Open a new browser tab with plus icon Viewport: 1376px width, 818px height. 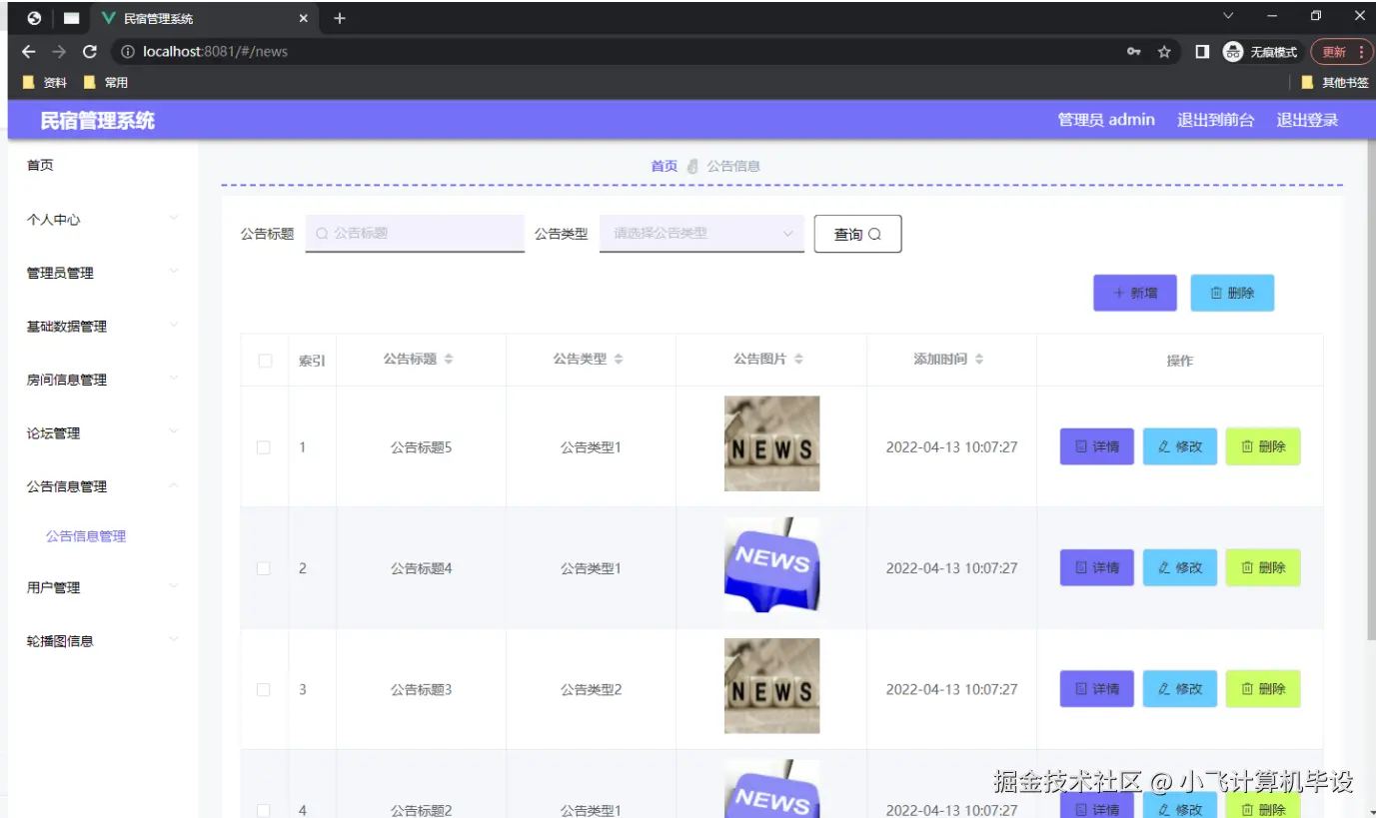coord(340,18)
